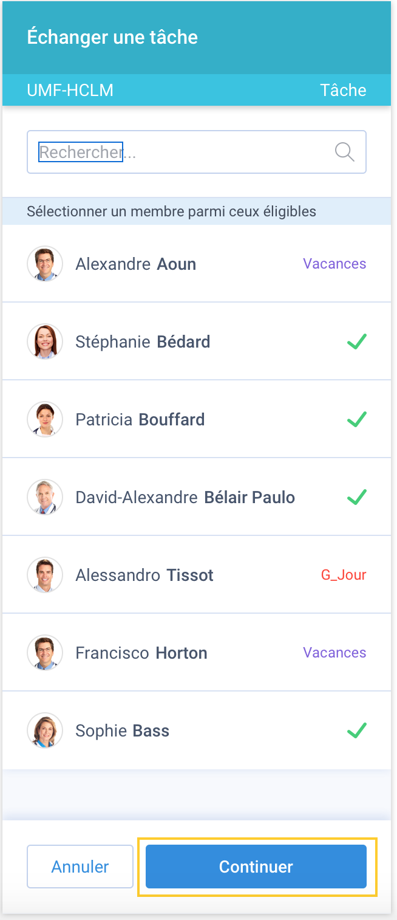Click the green checkmark for Patricia Bouffard
This screenshot has width=397, height=920.
(356, 419)
